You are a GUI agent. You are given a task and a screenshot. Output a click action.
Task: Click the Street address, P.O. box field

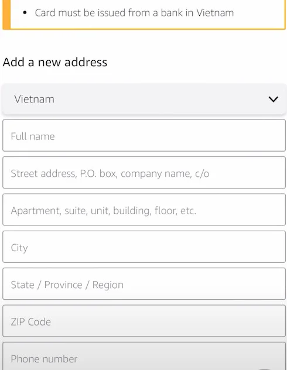click(x=144, y=173)
